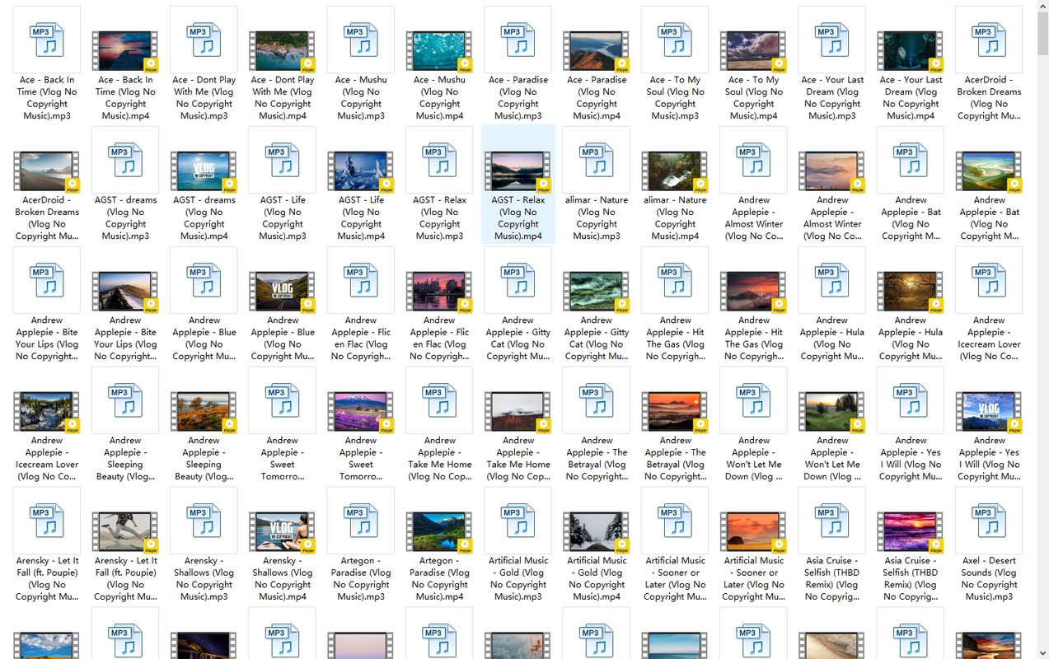Select the Arensky - Let It Fall MP3 icon
Image resolution: width=1049 pixels, height=659 pixels.
(47, 521)
